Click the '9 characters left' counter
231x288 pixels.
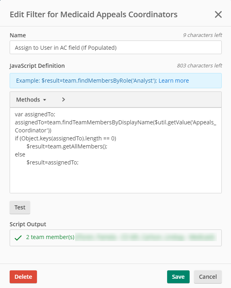coord(202,35)
